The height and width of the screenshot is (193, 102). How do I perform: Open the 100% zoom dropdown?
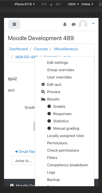(73, 4)
